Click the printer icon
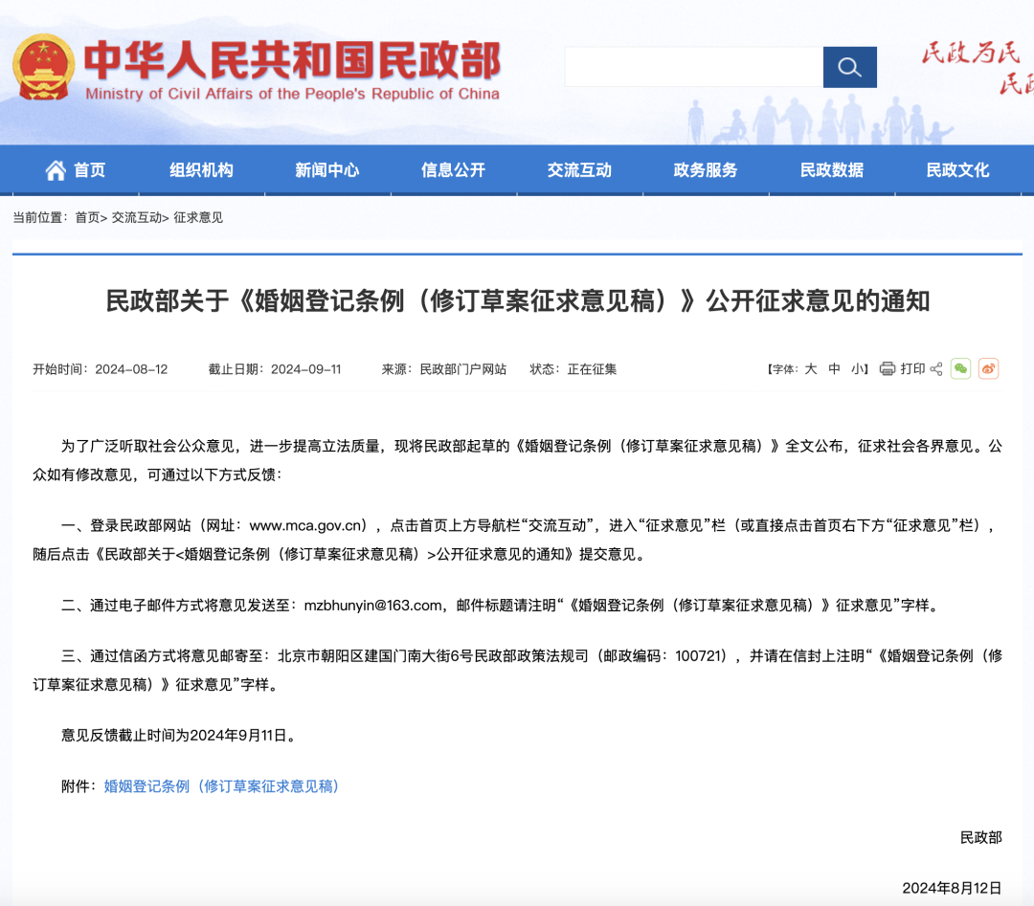 tap(888, 369)
